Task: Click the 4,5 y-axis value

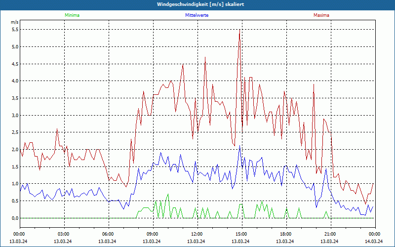Action: tap(15, 64)
